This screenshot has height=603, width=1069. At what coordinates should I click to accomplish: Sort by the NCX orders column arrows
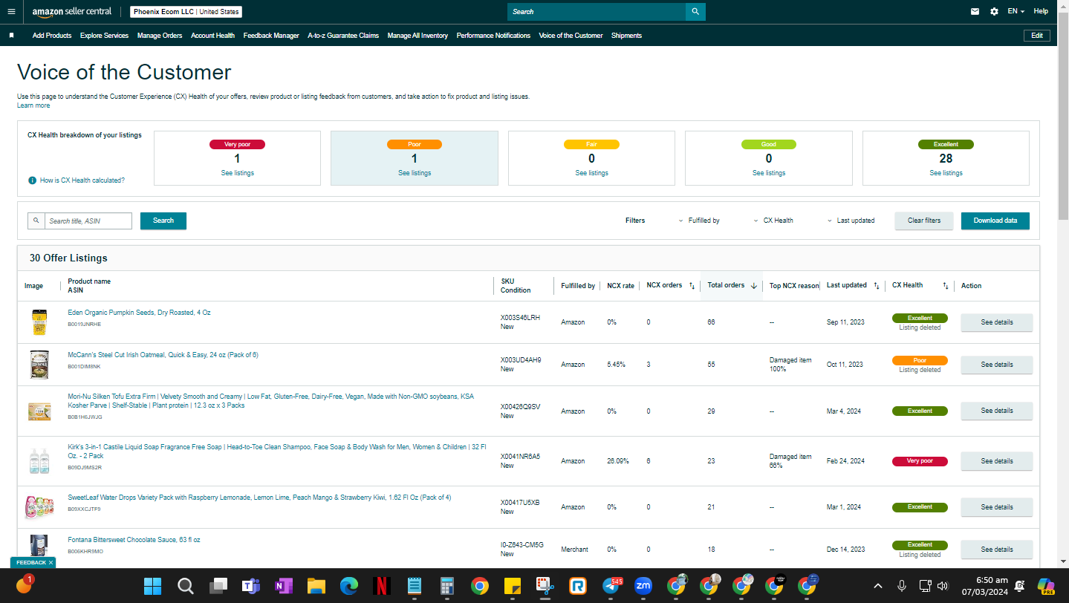pos(692,286)
